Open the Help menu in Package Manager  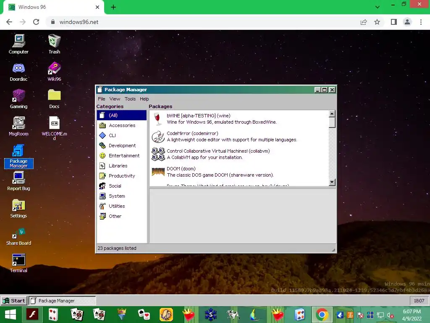tap(144, 99)
